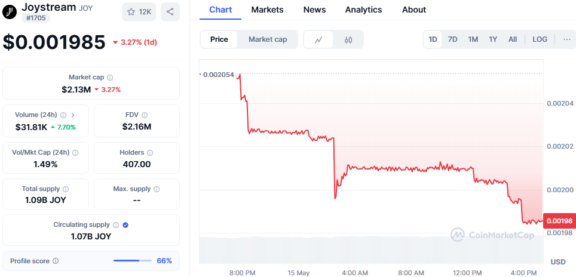
Task: Open the Analytics tab
Action: coord(363,10)
